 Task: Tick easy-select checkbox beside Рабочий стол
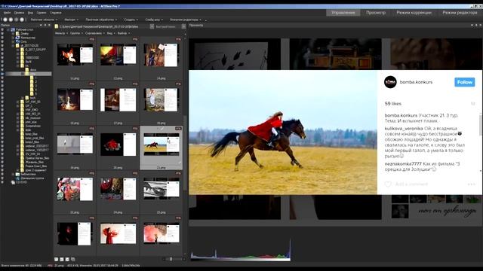tap(2, 29)
